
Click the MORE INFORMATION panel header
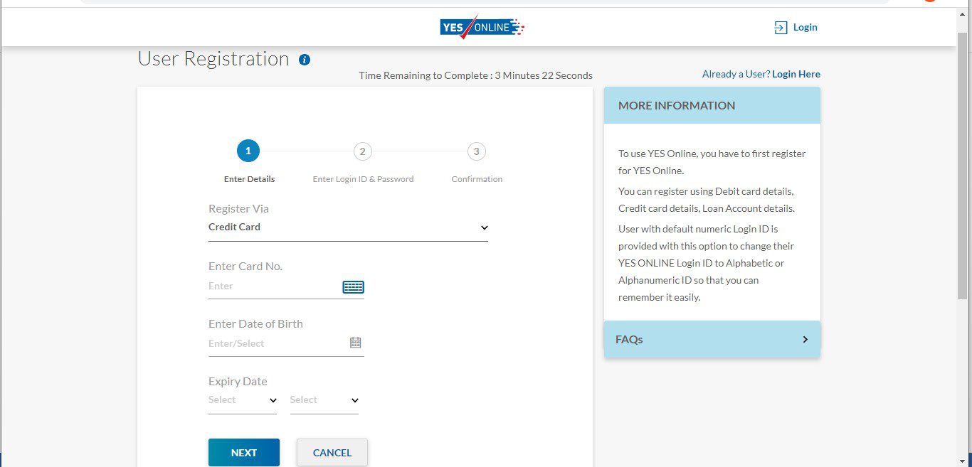[712, 105]
